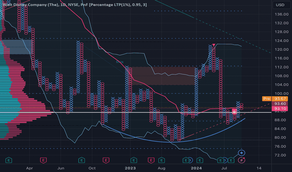Screen dimensions: 292x172
Task: Open the green E earnings marker above the 2023 label
Action: click(x=134, y=160)
